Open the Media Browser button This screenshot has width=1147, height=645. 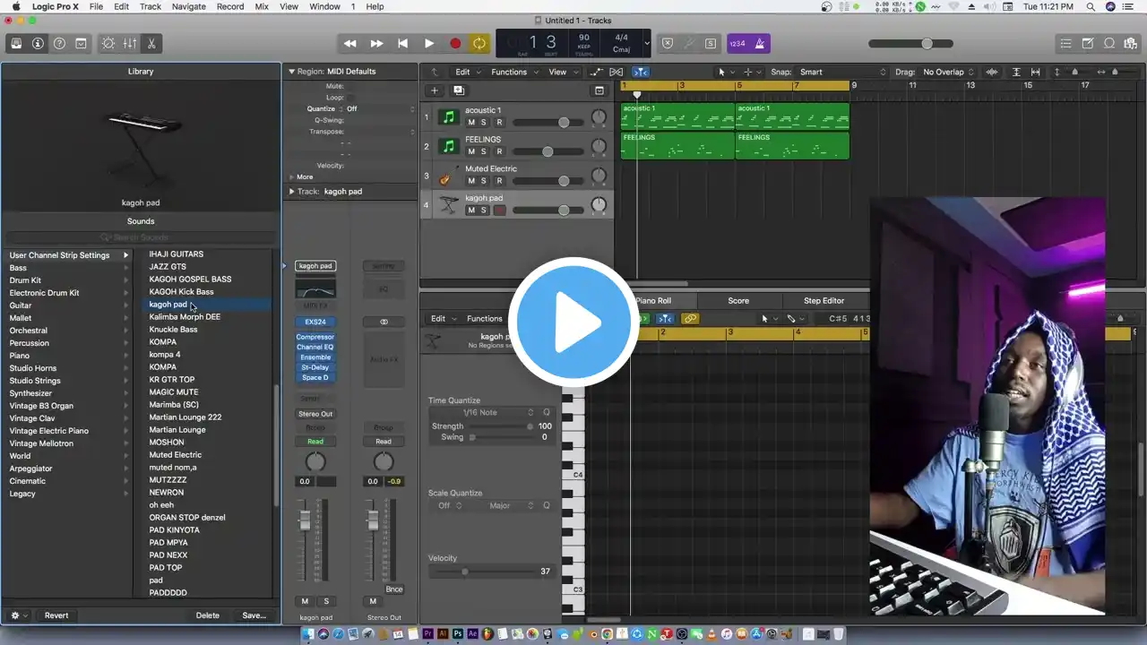click(x=1131, y=43)
